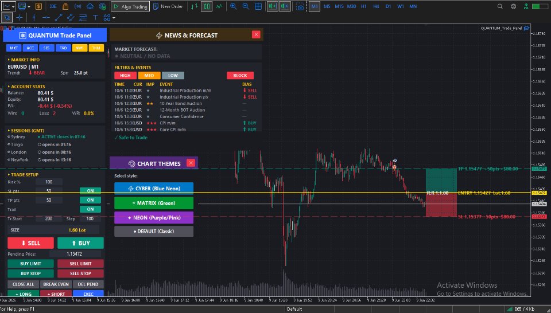Viewport: 551px width, 313px height.
Task: Select the line chart type icon
Action: 219,6
